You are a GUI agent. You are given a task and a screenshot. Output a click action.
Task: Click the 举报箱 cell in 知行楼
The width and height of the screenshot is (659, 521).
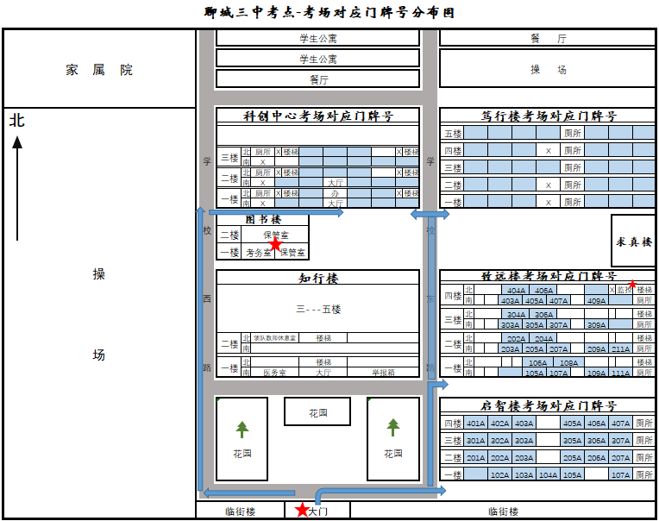[383, 373]
